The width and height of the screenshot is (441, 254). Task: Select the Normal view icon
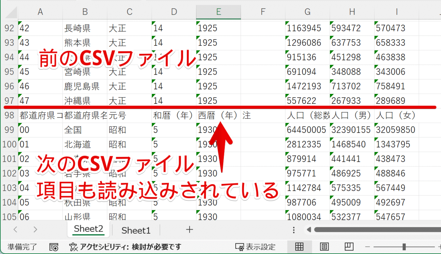(299, 247)
